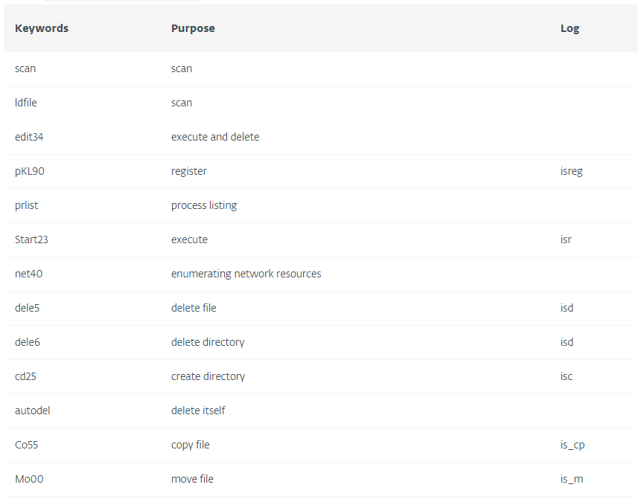Screen dimensions: 644x502
Task: Select the ldfile keyword cell
Action: [x=26, y=103]
